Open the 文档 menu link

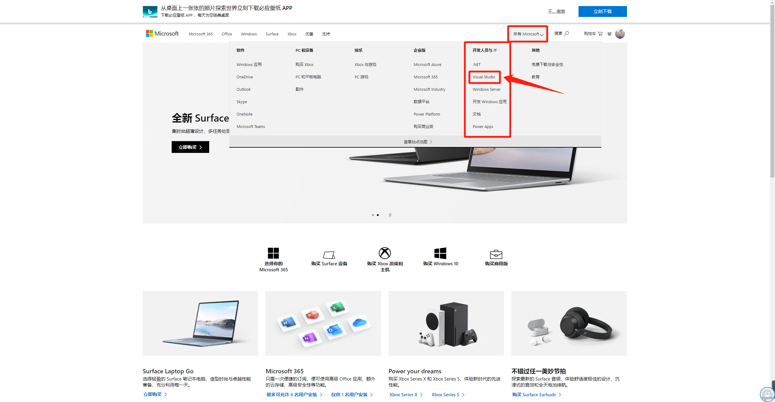pos(477,114)
